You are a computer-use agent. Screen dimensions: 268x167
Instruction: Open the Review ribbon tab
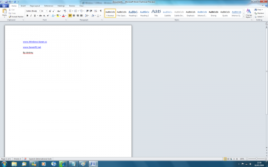72,6
